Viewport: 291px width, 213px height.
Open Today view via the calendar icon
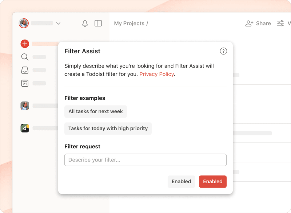pyautogui.click(x=24, y=83)
